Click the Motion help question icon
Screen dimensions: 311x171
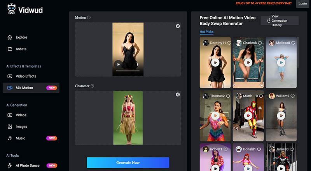[x=89, y=17]
